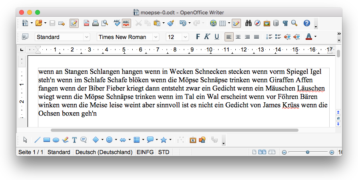Click the Undo arrow icon
The height and width of the screenshot is (180, 358).
point(183,23)
